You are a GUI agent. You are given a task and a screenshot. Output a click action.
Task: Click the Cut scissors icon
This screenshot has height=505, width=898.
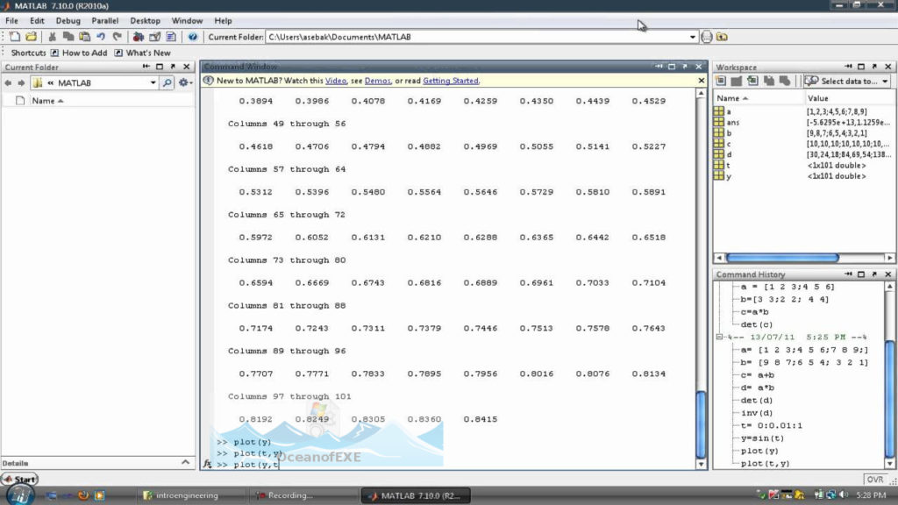(53, 37)
